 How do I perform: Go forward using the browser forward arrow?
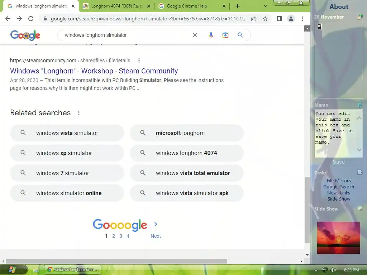[19, 19]
